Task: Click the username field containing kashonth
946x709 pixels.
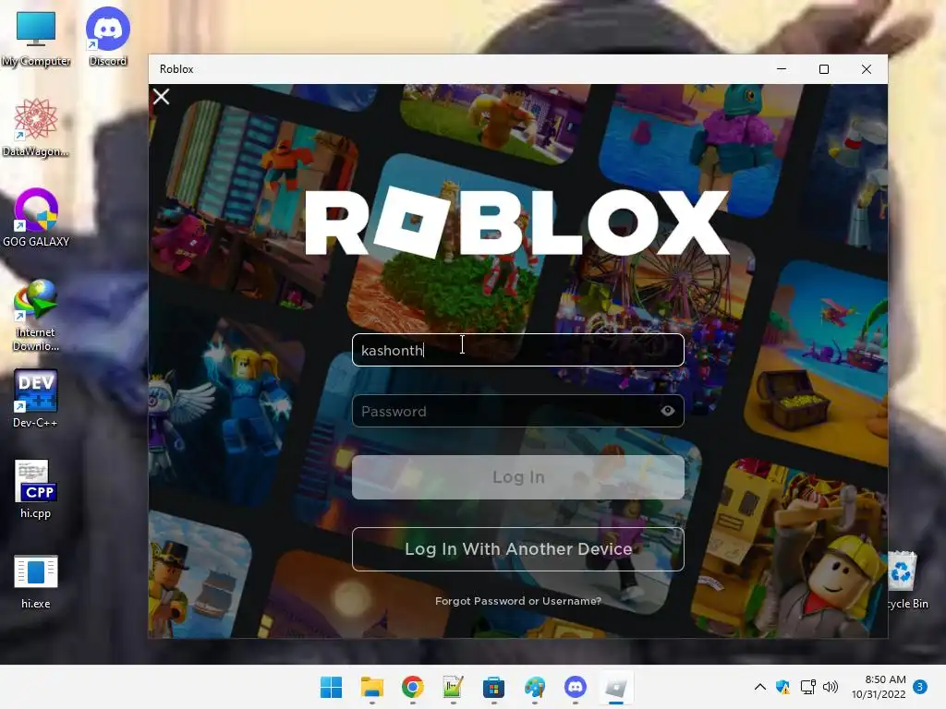Action: (x=517, y=350)
